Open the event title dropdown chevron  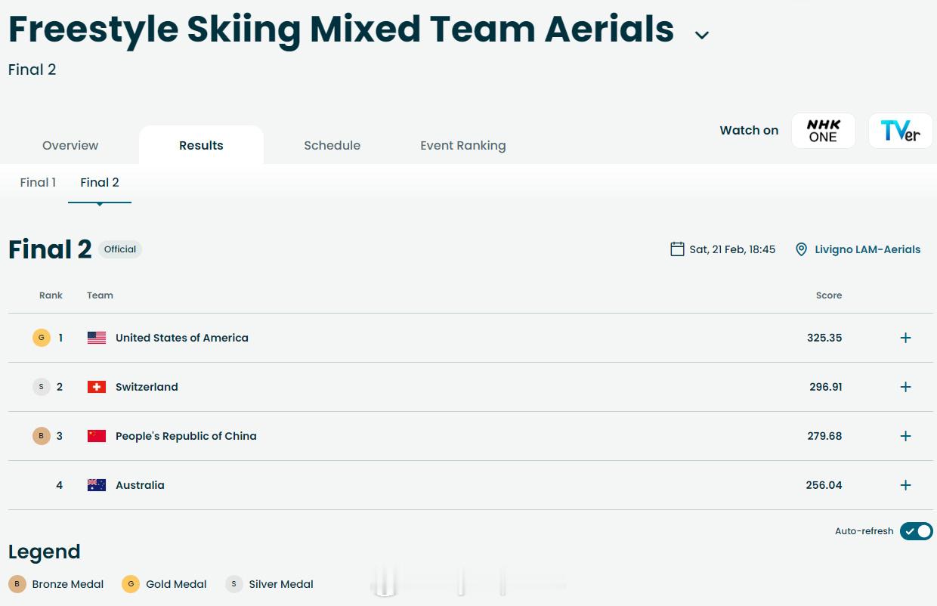pyautogui.click(x=702, y=35)
